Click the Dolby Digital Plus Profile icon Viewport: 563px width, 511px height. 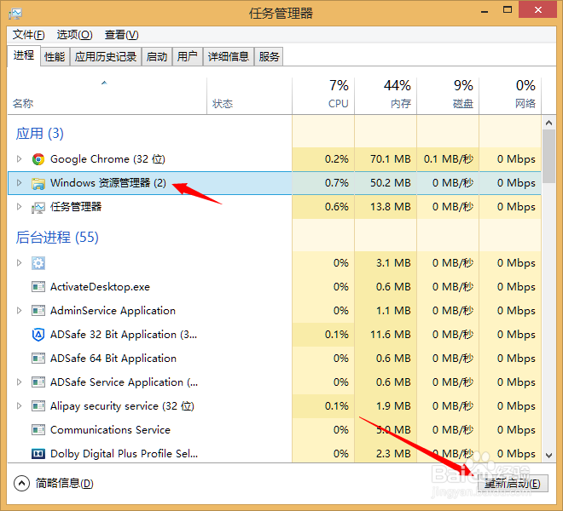point(38,454)
